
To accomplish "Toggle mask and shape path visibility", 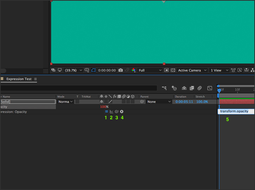I will coord(93,70).
